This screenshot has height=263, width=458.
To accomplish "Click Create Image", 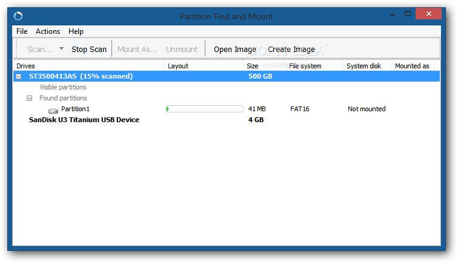I will click(x=291, y=50).
